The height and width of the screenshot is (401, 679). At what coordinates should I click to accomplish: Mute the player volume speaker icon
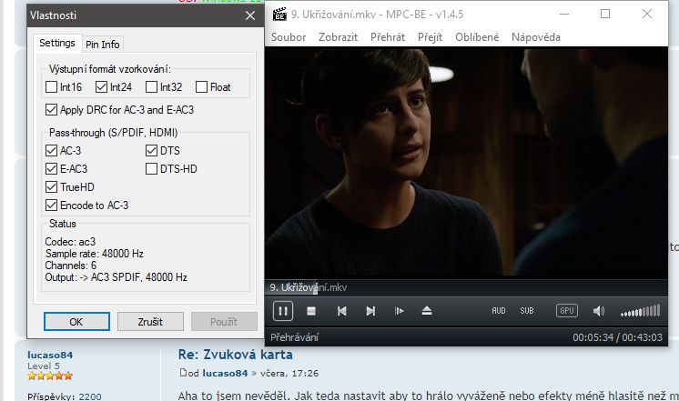(598, 311)
